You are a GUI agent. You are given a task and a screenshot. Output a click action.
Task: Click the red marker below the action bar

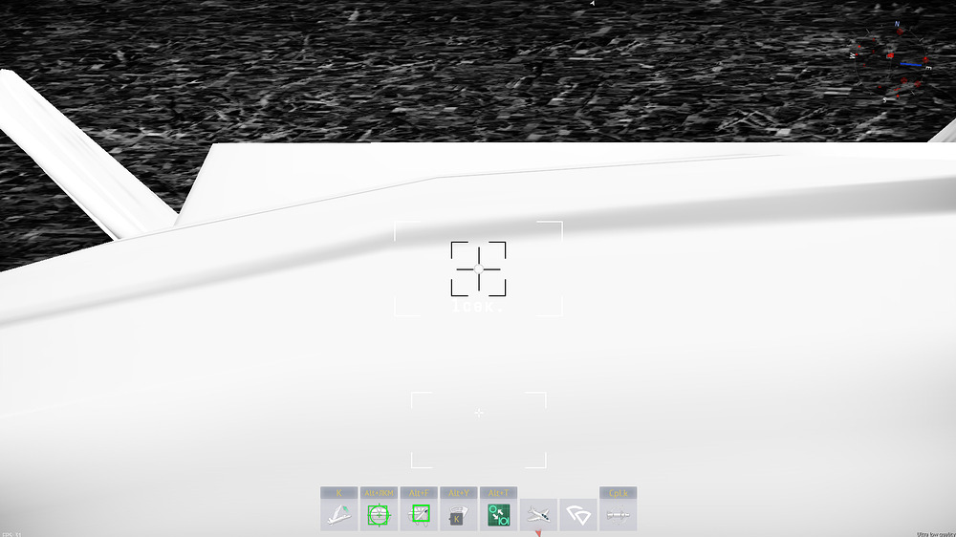click(538, 533)
